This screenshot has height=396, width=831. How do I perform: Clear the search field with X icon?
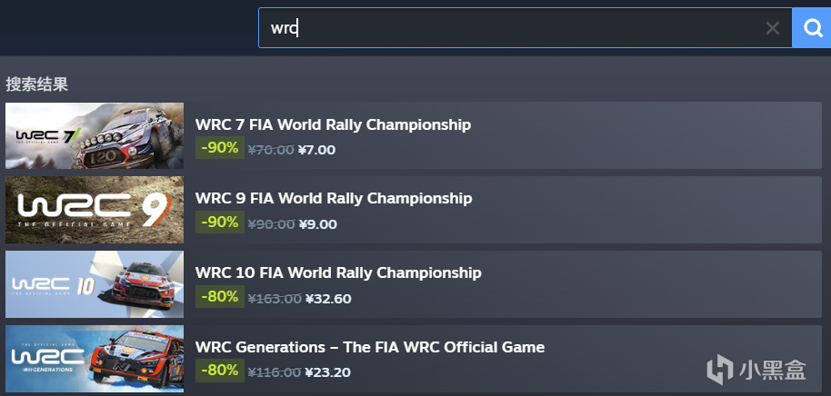click(x=773, y=28)
